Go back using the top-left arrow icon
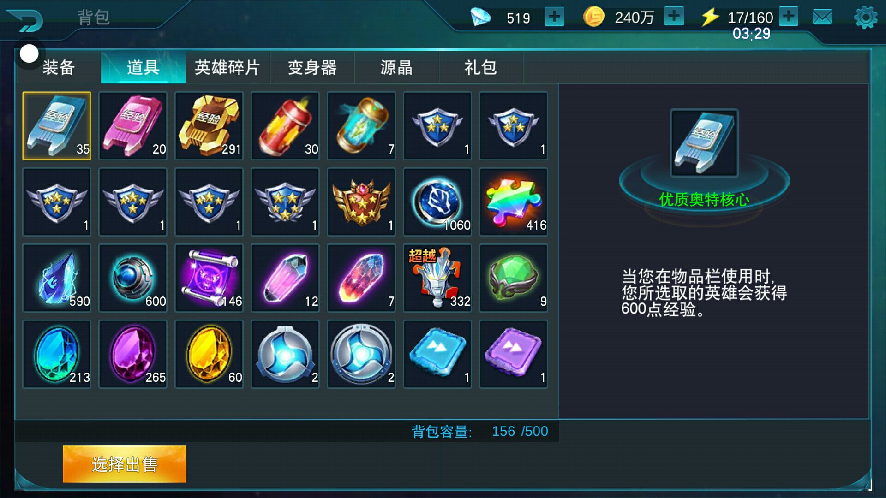 point(25,20)
